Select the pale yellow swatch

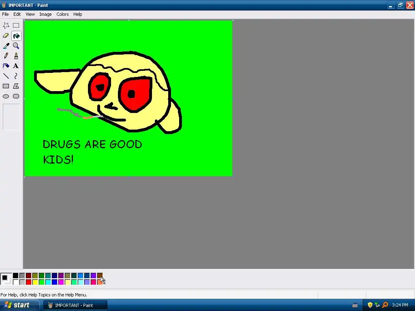[68, 282]
